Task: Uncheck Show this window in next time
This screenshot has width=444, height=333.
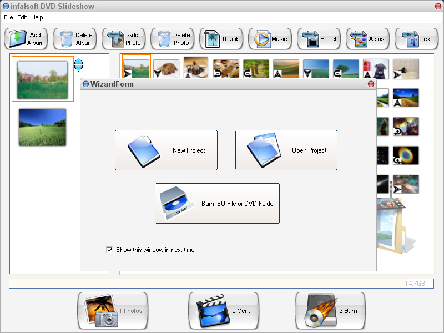Action: coord(109,250)
